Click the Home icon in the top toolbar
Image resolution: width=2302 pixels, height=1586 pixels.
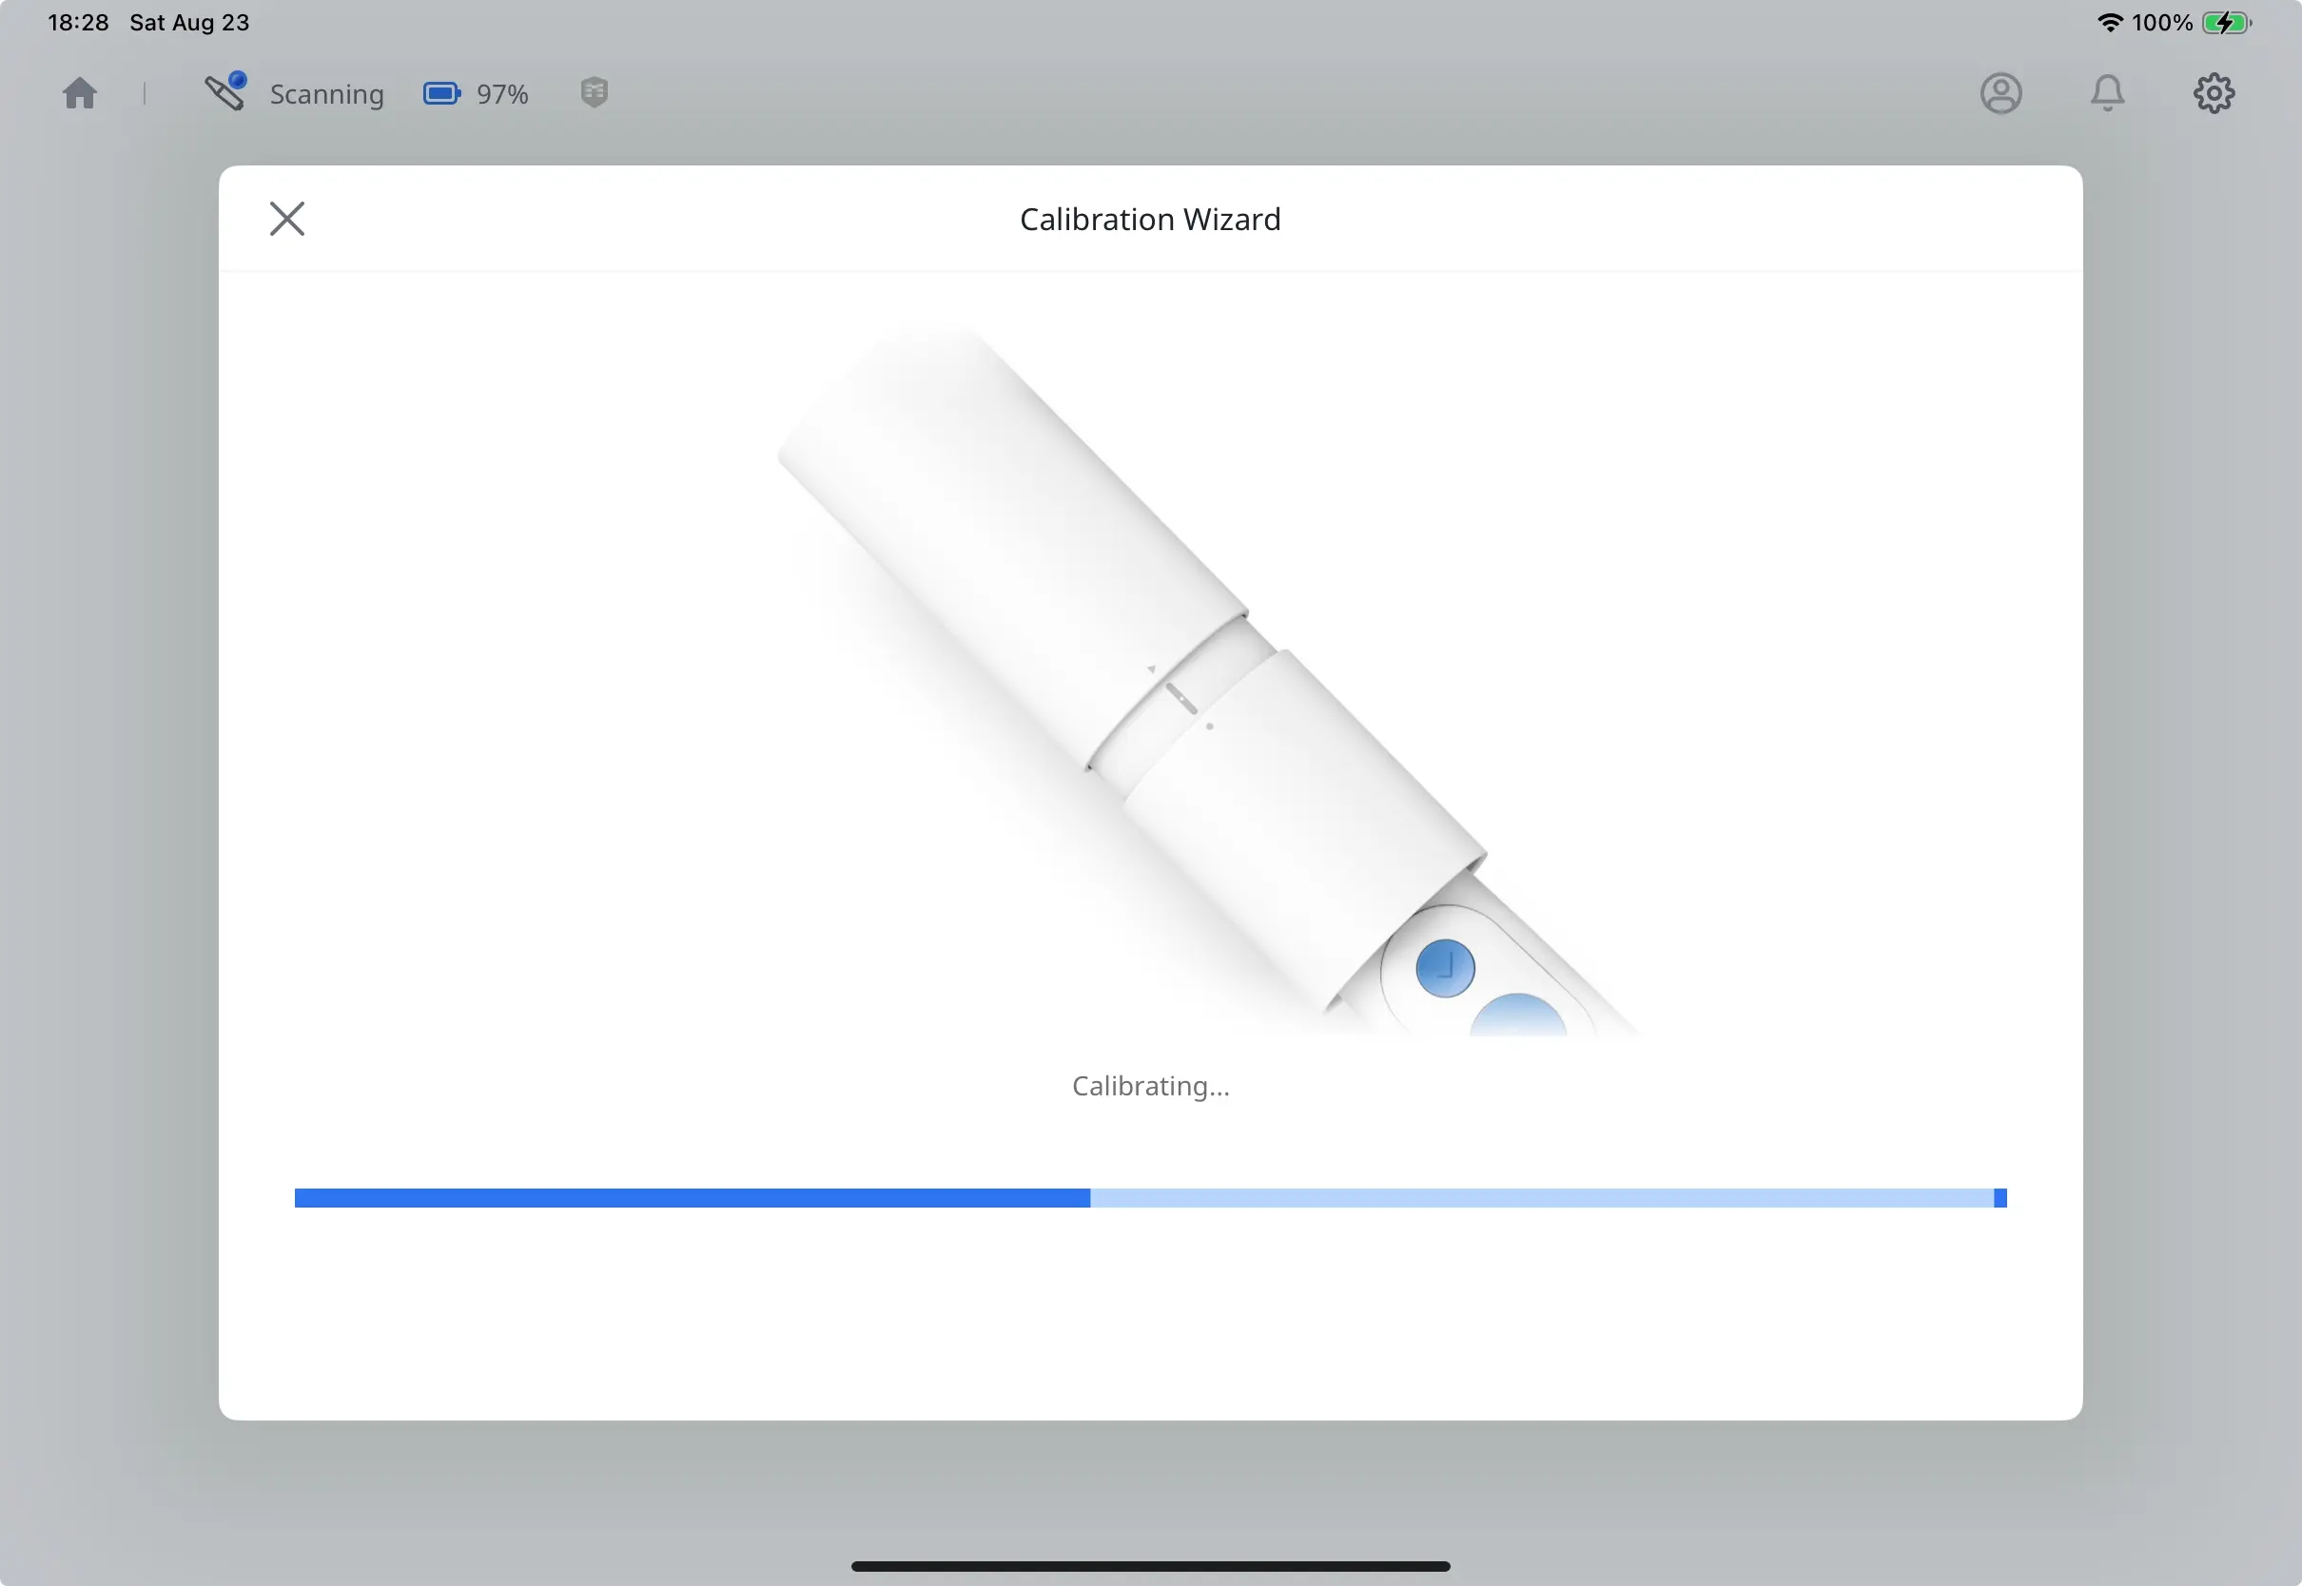tap(80, 92)
